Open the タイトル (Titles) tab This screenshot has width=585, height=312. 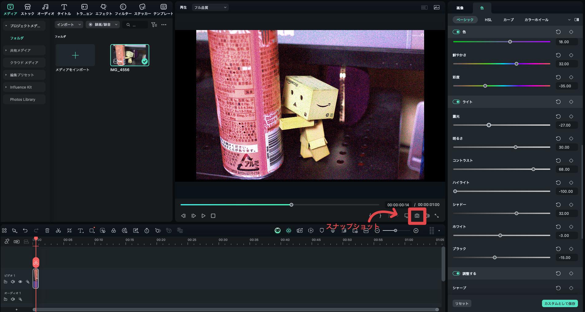click(x=64, y=10)
